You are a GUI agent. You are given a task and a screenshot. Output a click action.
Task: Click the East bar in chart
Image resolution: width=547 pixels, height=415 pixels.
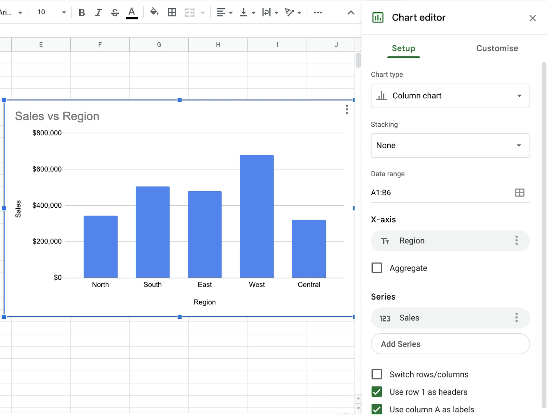205,235
